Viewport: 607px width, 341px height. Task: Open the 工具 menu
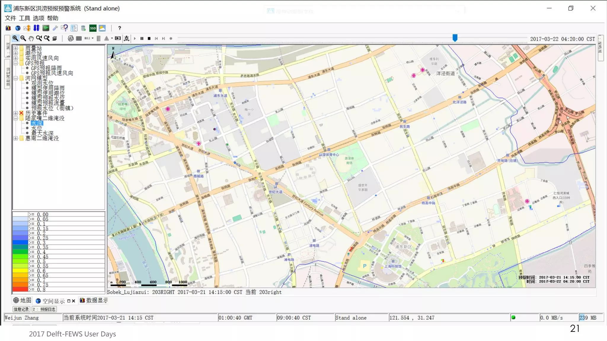[x=24, y=18]
